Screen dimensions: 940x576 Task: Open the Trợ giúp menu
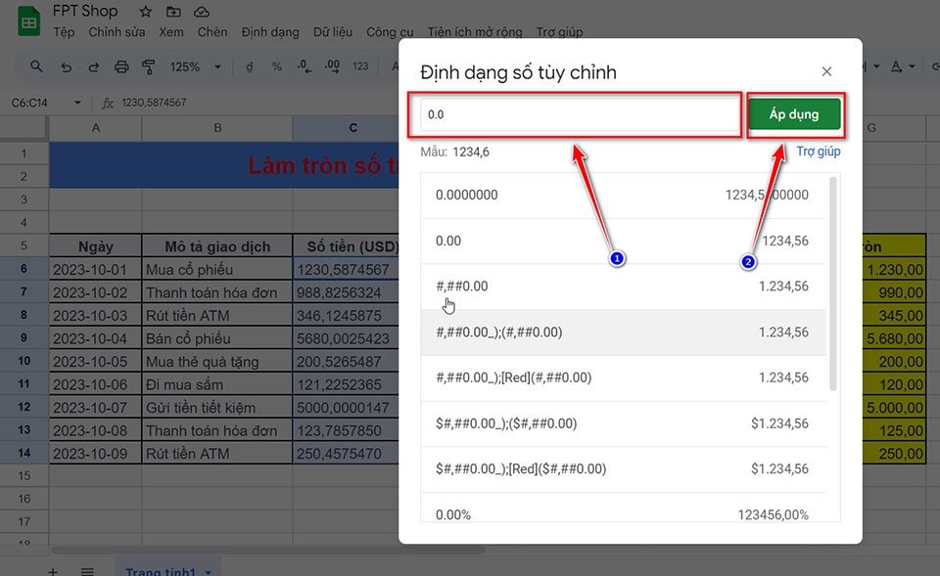[559, 31]
